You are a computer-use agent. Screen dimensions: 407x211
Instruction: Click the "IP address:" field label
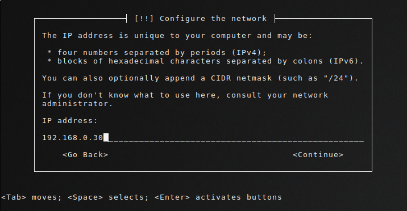(70, 120)
